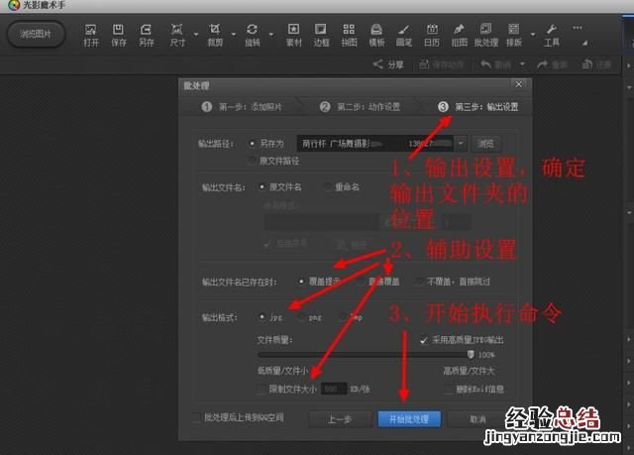The width and height of the screenshot is (634, 455).
Task: Select the 另存为 output path radio button
Action: (x=252, y=143)
